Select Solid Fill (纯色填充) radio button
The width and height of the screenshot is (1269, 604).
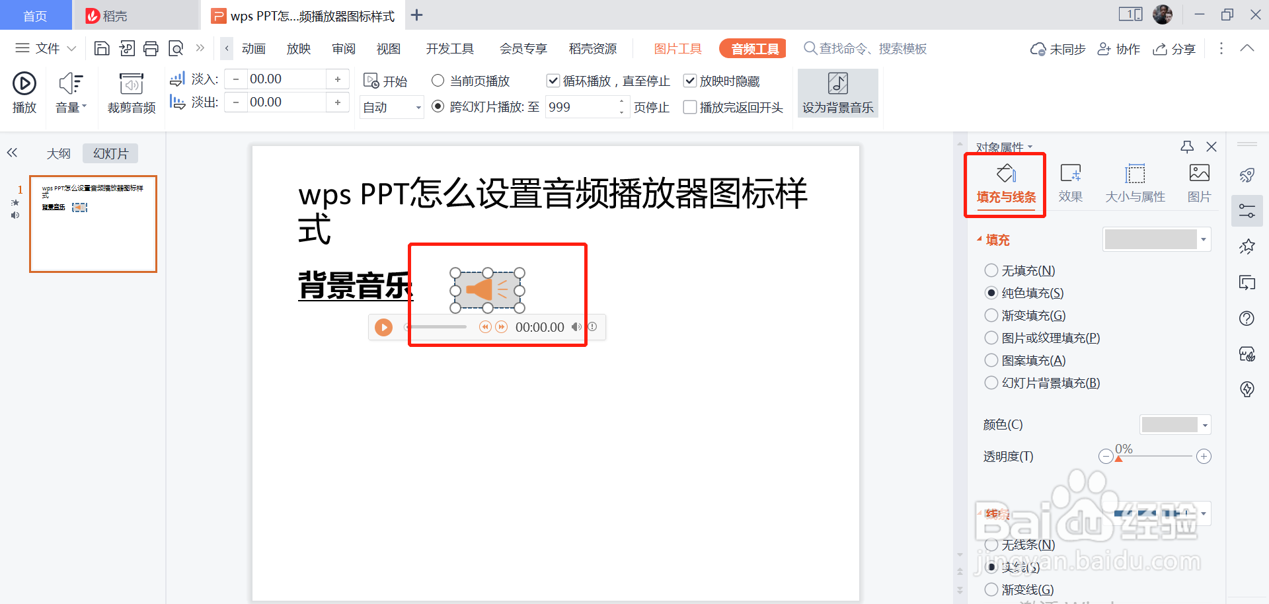[991, 293]
